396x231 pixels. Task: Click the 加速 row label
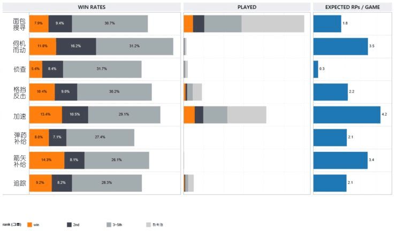[x=19, y=115]
